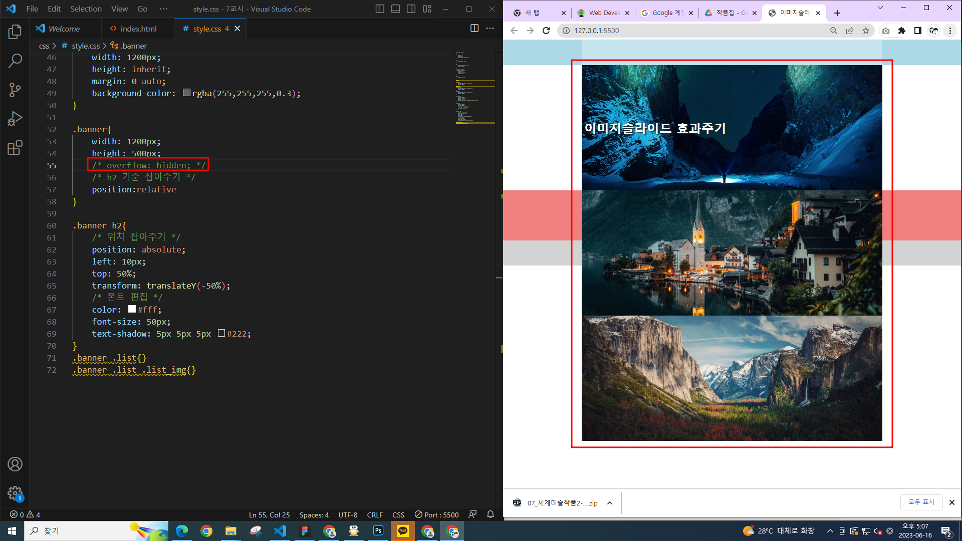Toggle the Secondary Side Bar layout button

(411, 9)
